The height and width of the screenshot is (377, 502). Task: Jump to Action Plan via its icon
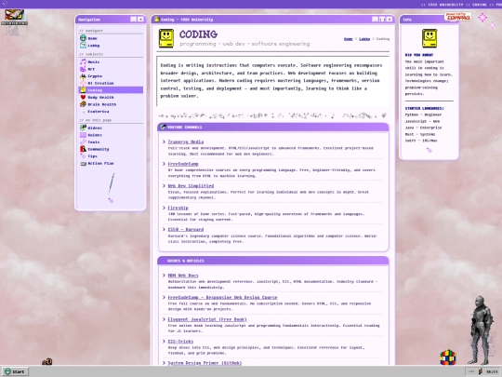coord(83,163)
